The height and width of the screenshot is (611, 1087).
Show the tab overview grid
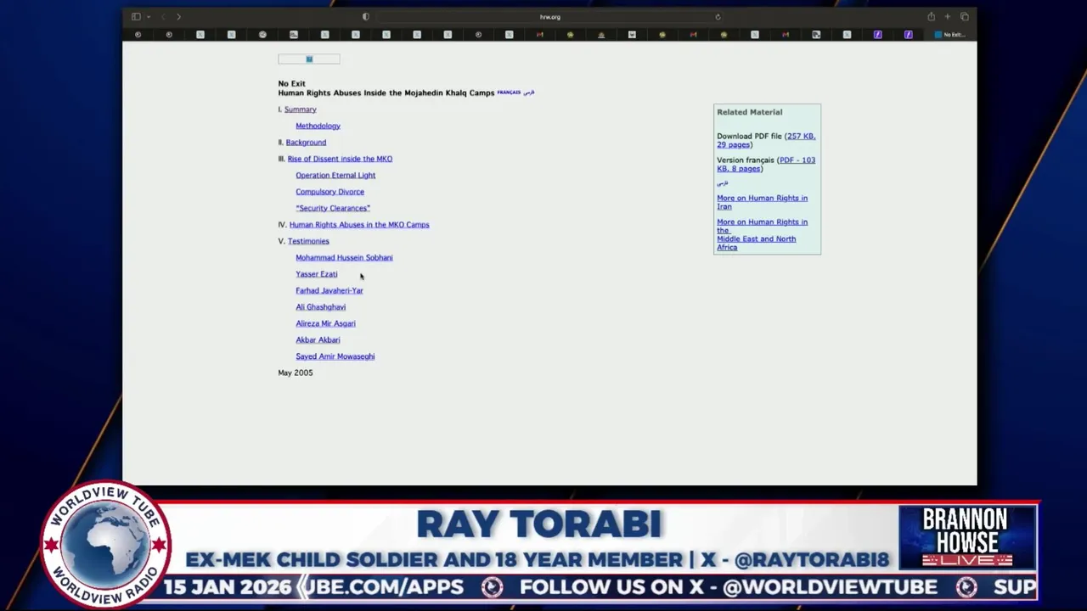pos(964,17)
